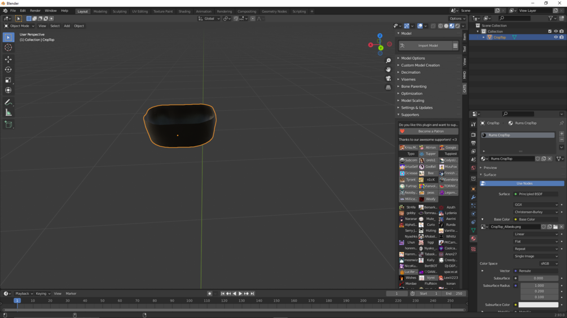Select the Move tool
567x318 pixels.
pyautogui.click(x=8, y=60)
